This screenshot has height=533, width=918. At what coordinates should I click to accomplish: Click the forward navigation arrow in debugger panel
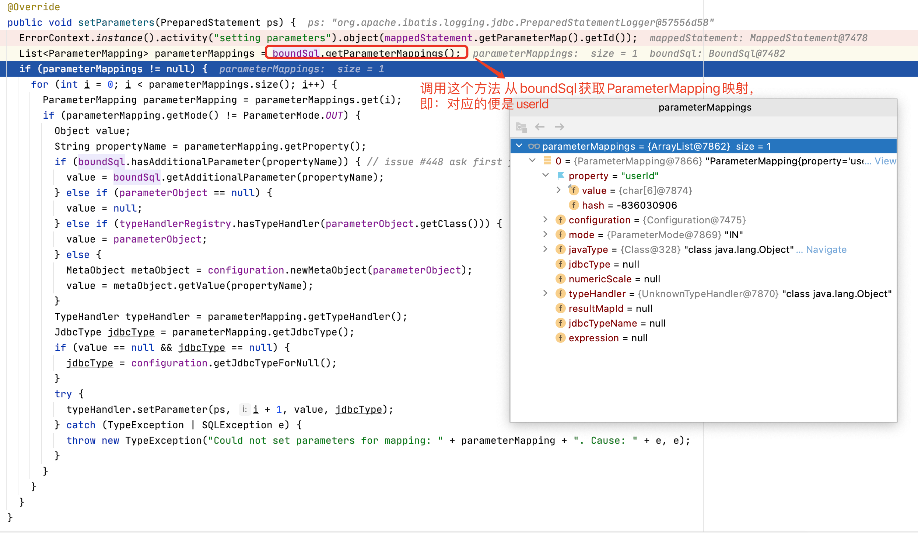[x=559, y=127]
